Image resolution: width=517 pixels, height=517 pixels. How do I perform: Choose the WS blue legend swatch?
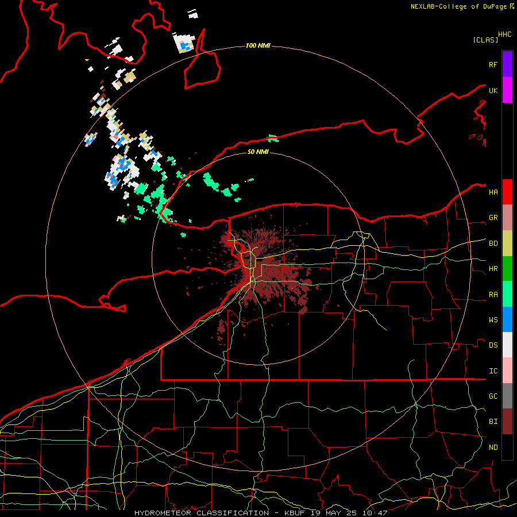pos(507,319)
